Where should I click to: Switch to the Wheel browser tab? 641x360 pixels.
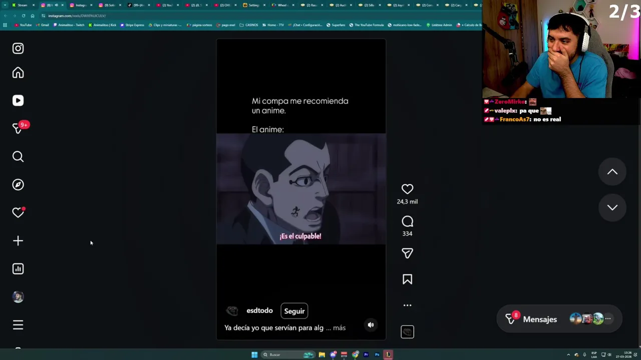click(x=282, y=5)
